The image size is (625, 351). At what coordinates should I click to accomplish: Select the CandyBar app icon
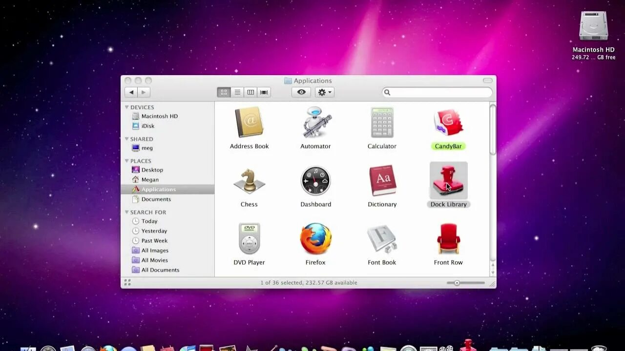click(448, 122)
